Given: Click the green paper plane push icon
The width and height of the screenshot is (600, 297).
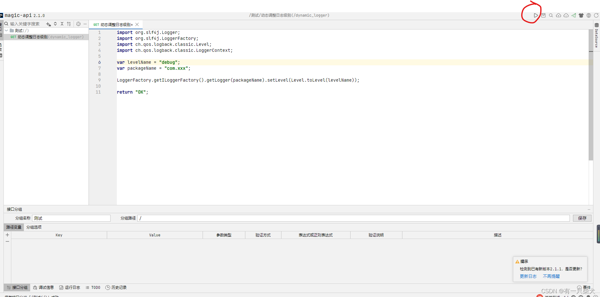Looking at the screenshot, I should pyautogui.click(x=574, y=15).
